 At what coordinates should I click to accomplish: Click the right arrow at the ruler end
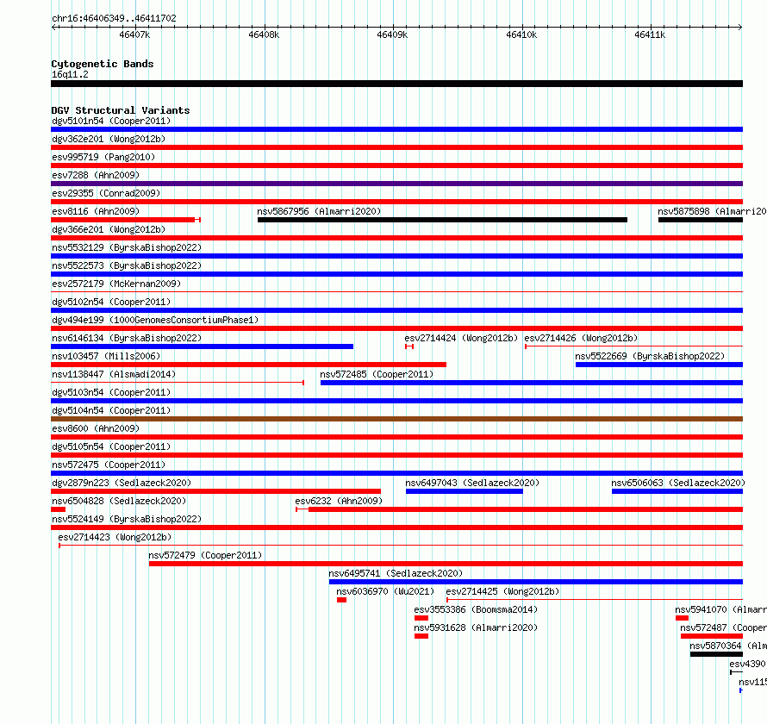coord(740,28)
